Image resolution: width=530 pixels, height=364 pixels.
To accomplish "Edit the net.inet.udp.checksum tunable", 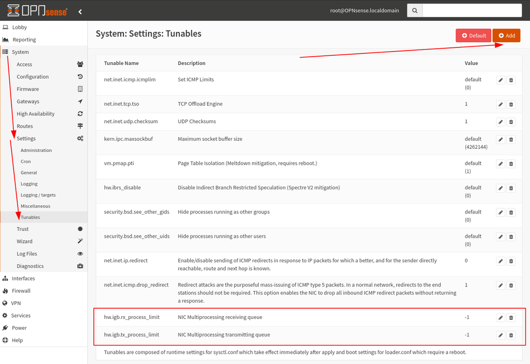I will (501, 122).
